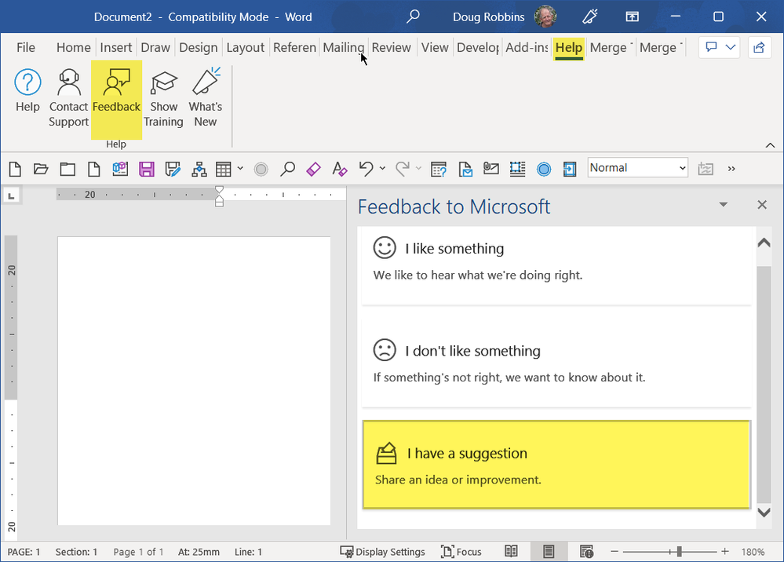The width and height of the screenshot is (784, 562).
Task: Click the Web Layout view icon
Action: coord(586,552)
